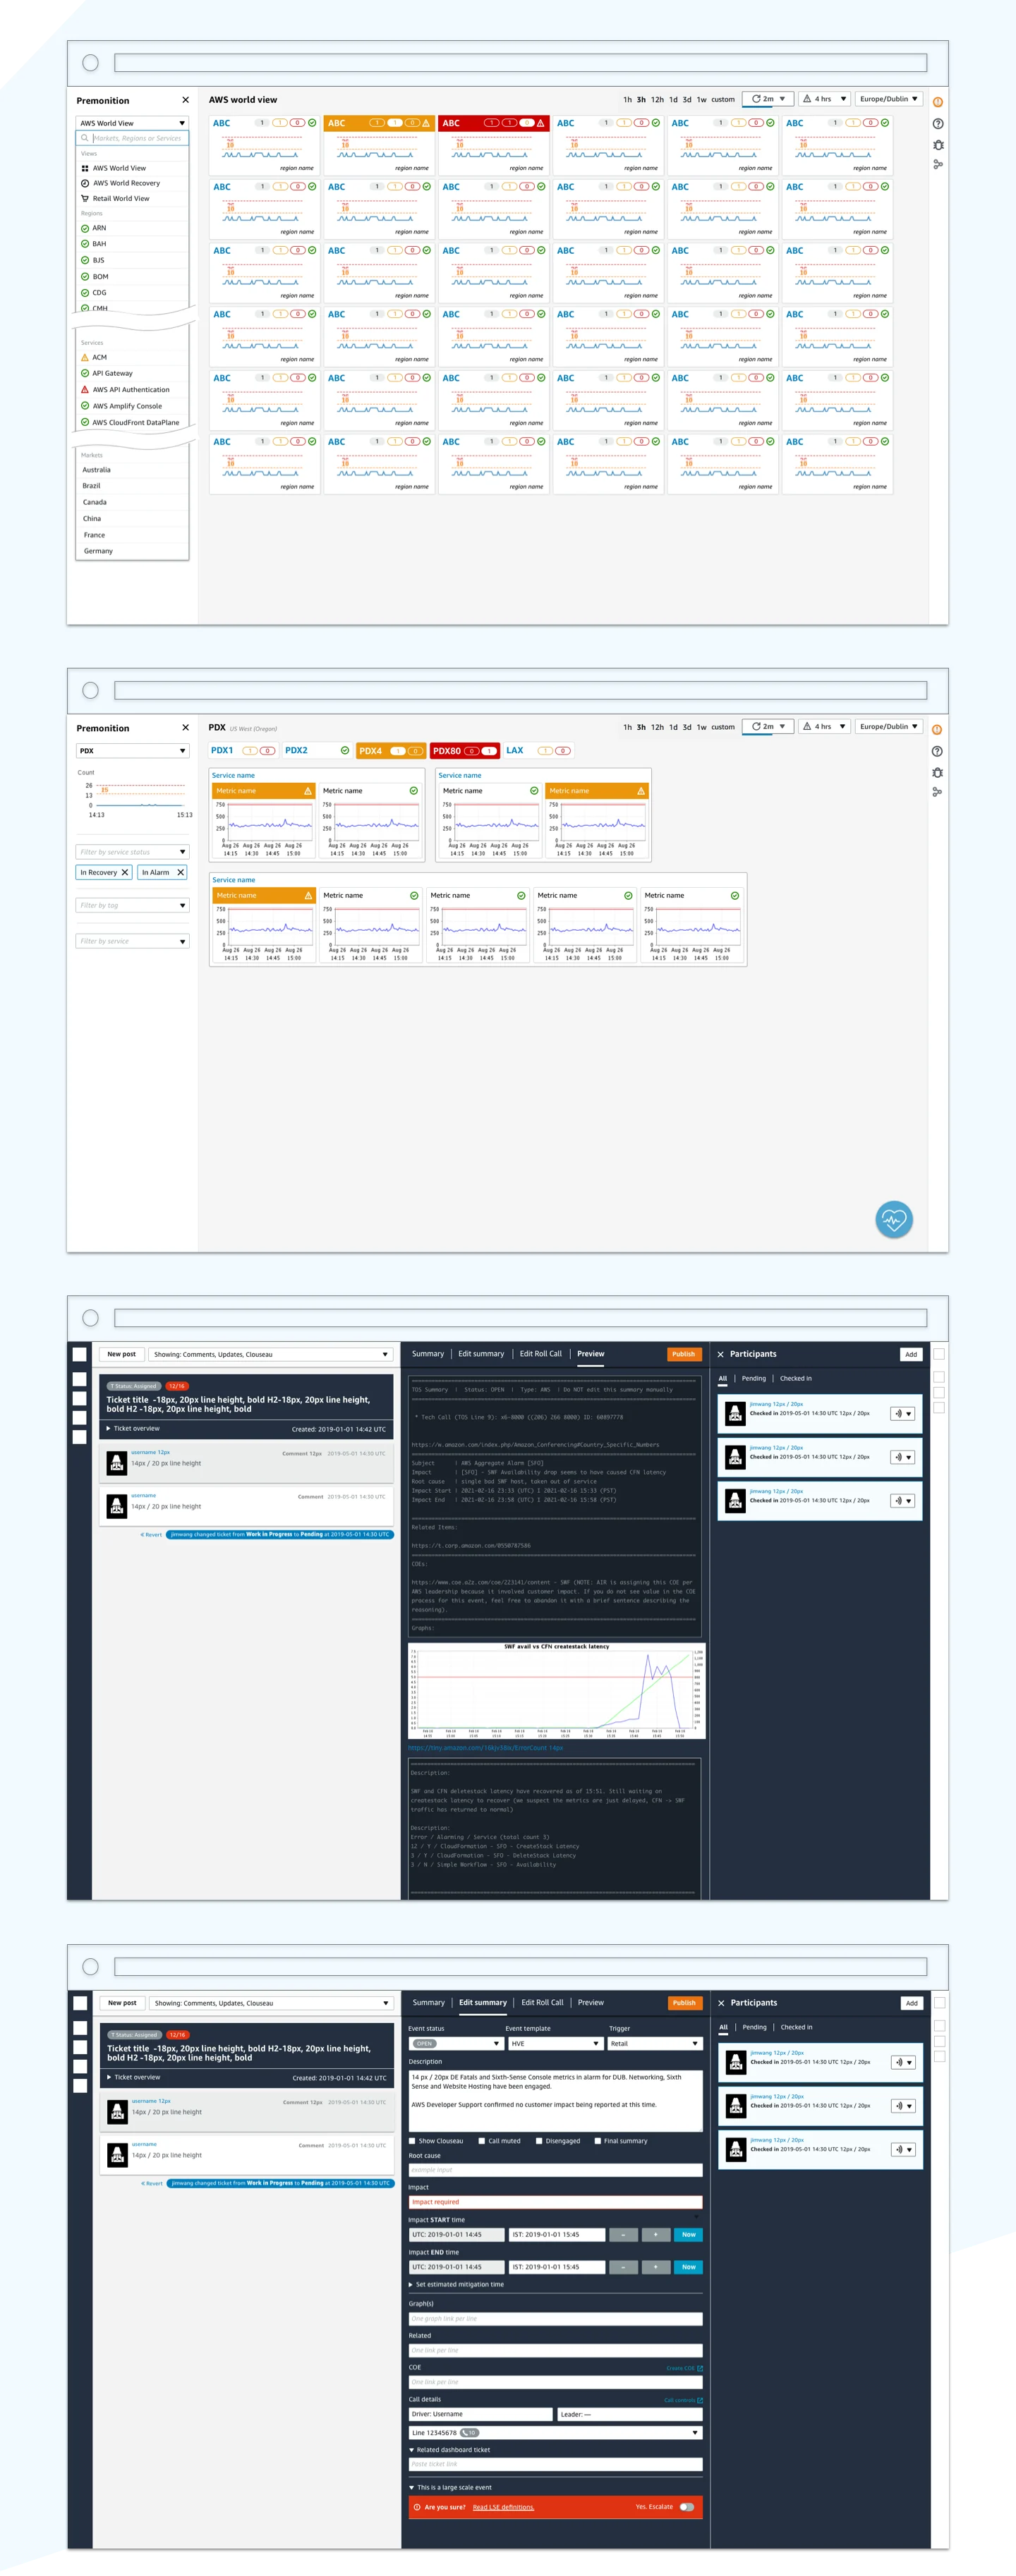Click the floating heartbeat health button on PDX screen
Screen dimensions: 1016x2576
pos(894,1219)
